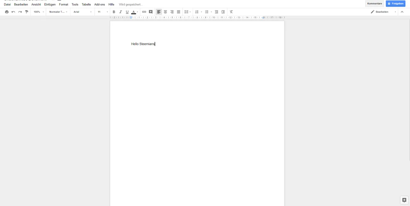Justify the text
410x206 pixels.
point(179,12)
